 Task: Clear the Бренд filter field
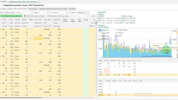50,12
